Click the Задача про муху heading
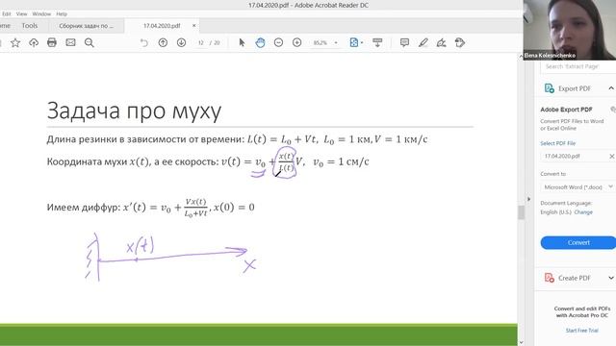The height and width of the screenshot is (346, 616). click(134, 111)
